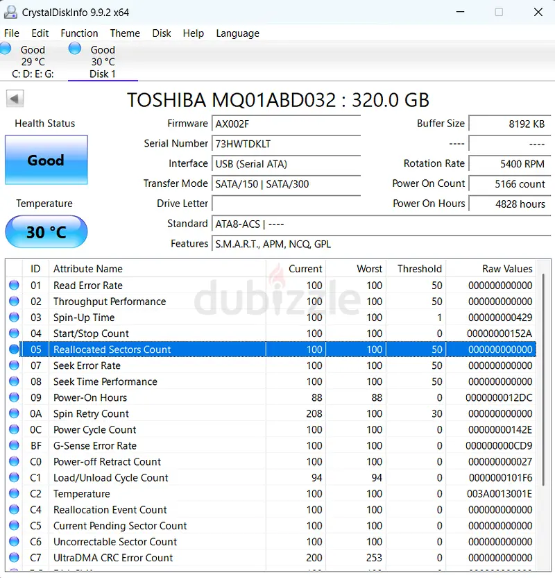
Task: Click status dot for G-Sense Error Rate
Action: click(x=14, y=445)
